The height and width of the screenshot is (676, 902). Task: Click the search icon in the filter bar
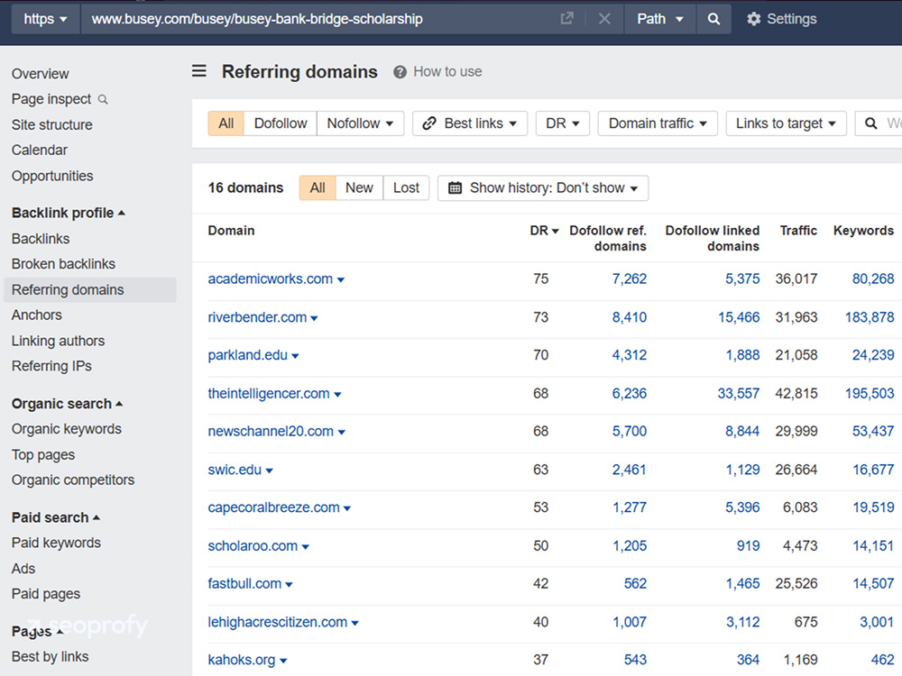pyautogui.click(x=871, y=123)
